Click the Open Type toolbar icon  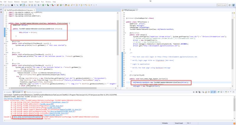[x=66, y=5]
